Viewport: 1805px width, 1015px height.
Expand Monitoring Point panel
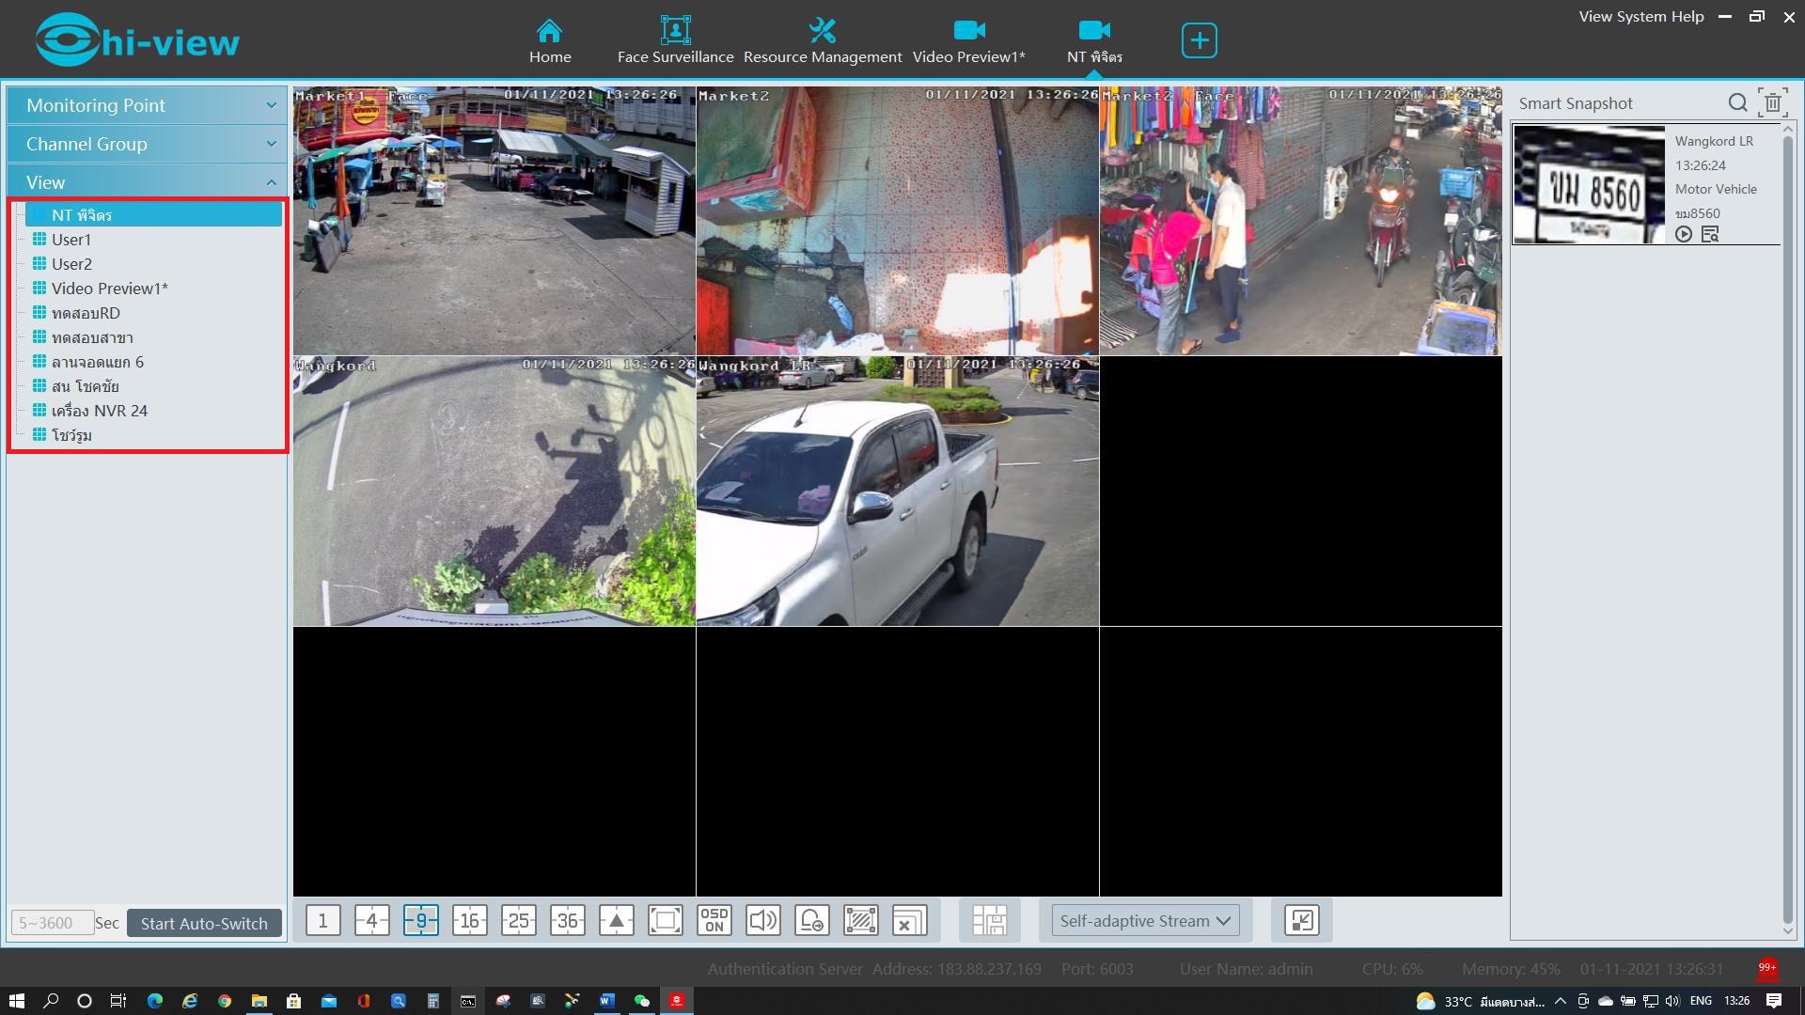(x=148, y=105)
